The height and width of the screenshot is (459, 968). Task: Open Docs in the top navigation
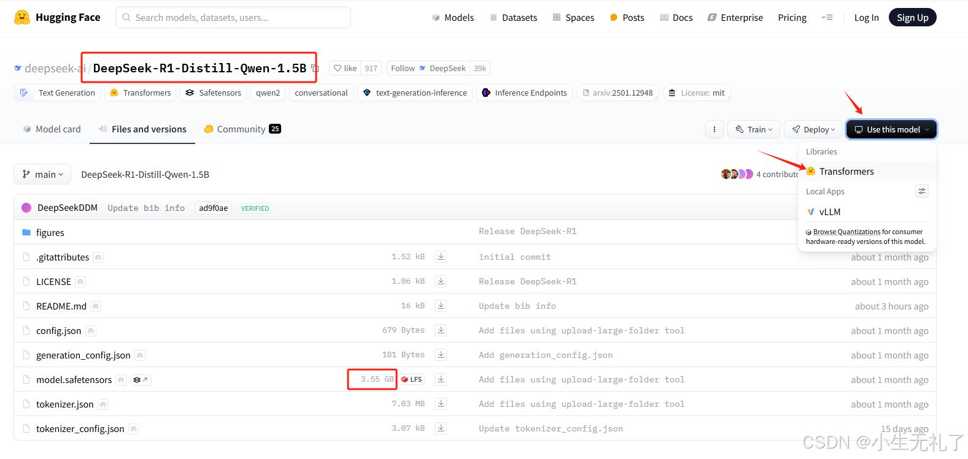point(676,17)
